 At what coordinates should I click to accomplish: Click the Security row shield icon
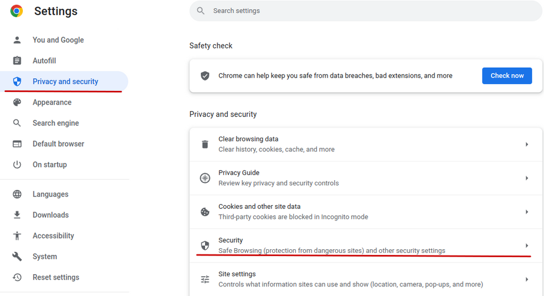tap(205, 246)
